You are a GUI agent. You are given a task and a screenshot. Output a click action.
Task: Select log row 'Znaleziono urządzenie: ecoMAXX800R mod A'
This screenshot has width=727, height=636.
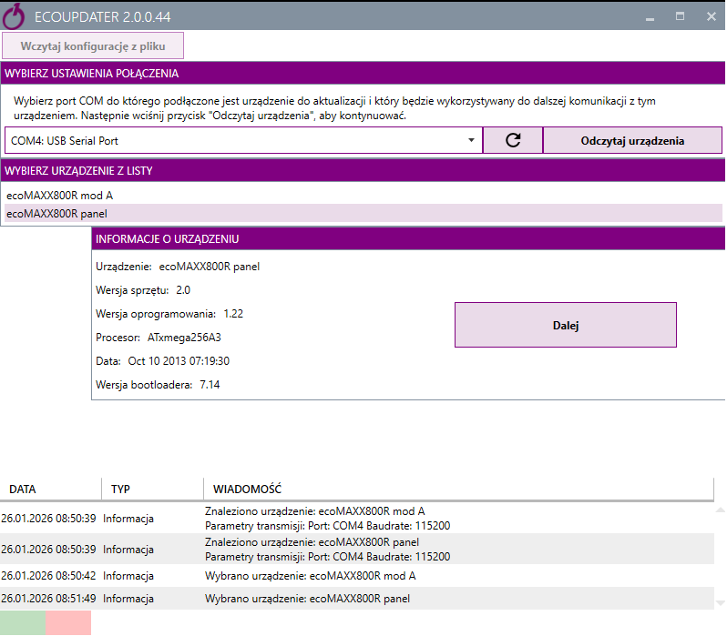357,518
